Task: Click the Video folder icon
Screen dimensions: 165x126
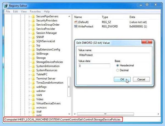Action: 33,99
